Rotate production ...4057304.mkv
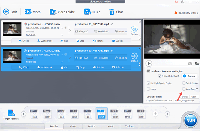This screenshot has height=131, width=200. point(98,41)
